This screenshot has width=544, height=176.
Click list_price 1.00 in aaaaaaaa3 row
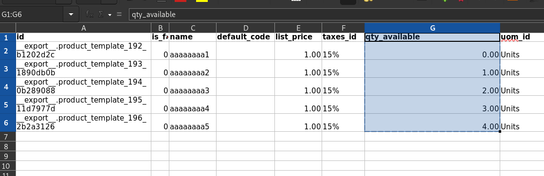[298, 87]
